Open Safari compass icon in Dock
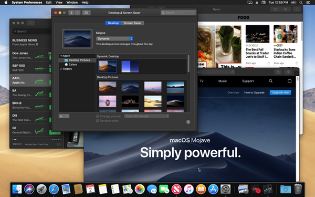The height and width of the screenshot is (197, 315). pyautogui.click(x=54, y=189)
